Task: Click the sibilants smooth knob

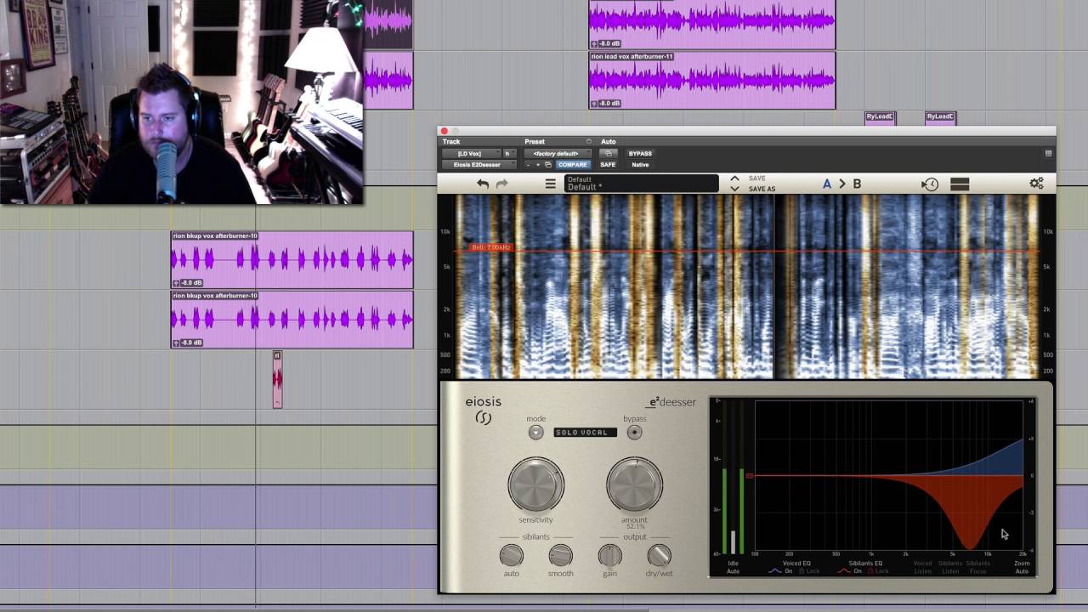Action: 560,555
